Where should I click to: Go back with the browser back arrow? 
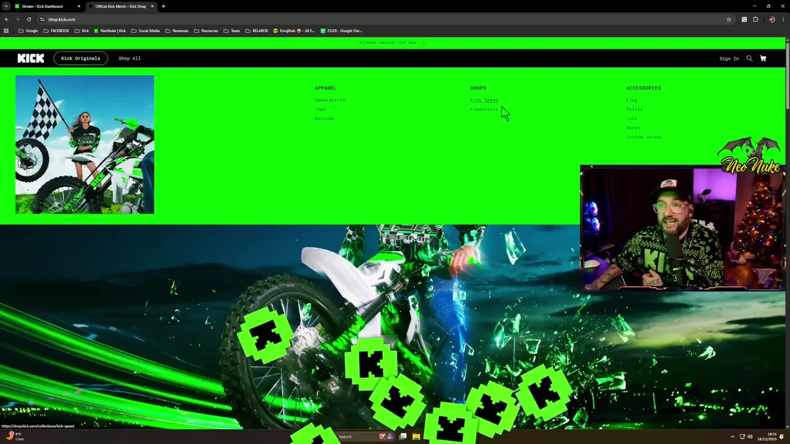point(6,19)
